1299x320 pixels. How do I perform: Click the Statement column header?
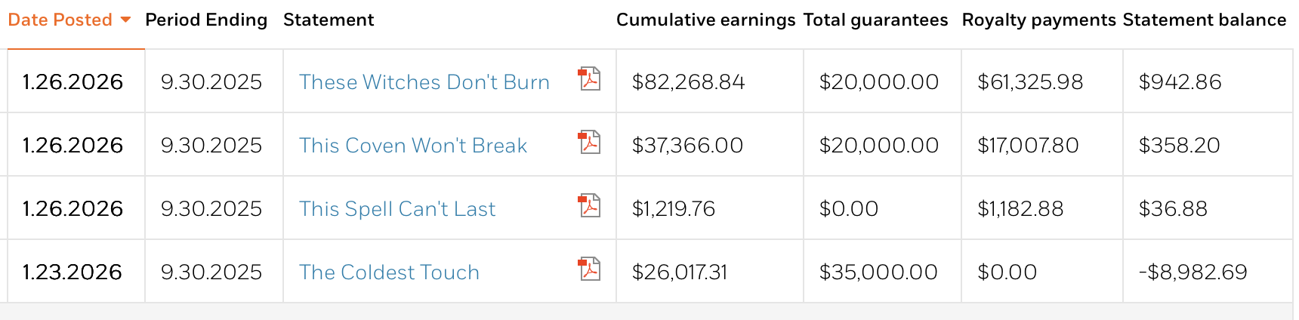point(329,20)
